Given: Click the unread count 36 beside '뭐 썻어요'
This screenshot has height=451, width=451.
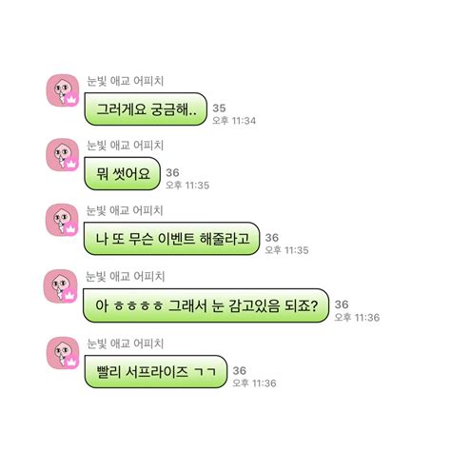Looking at the screenshot, I should pyautogui.click(x=172, y=173).
